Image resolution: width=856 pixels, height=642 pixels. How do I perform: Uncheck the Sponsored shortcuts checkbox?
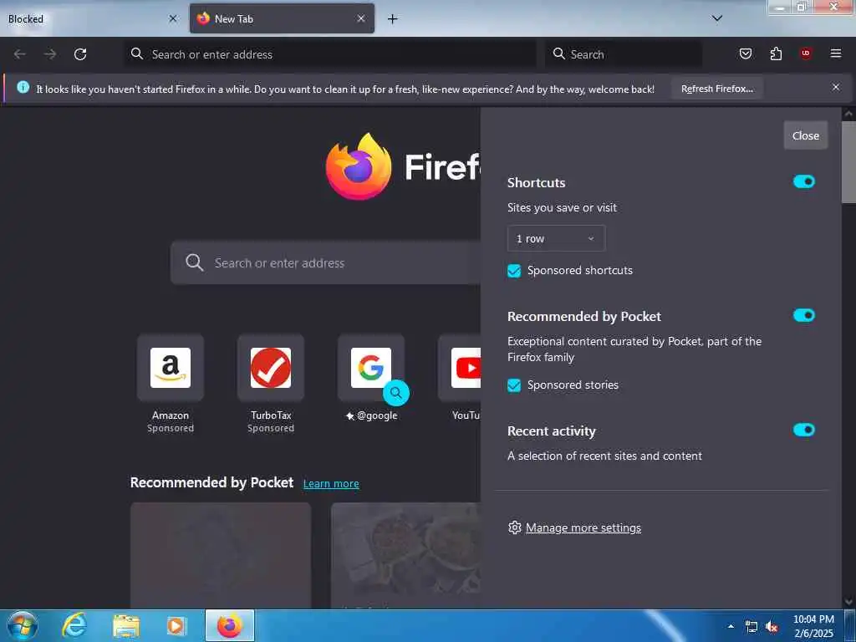click(x=514, y=271)
